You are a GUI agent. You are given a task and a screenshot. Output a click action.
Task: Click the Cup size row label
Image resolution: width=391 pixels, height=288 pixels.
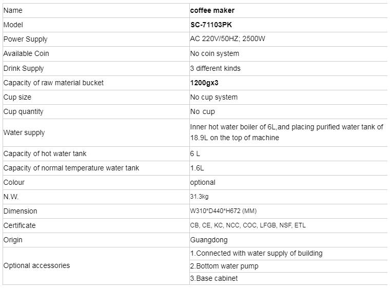[x=17, y=97]
